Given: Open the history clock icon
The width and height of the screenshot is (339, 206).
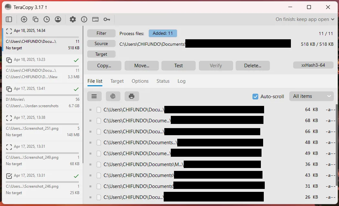Looking at the screenshot, I should 46,19.
